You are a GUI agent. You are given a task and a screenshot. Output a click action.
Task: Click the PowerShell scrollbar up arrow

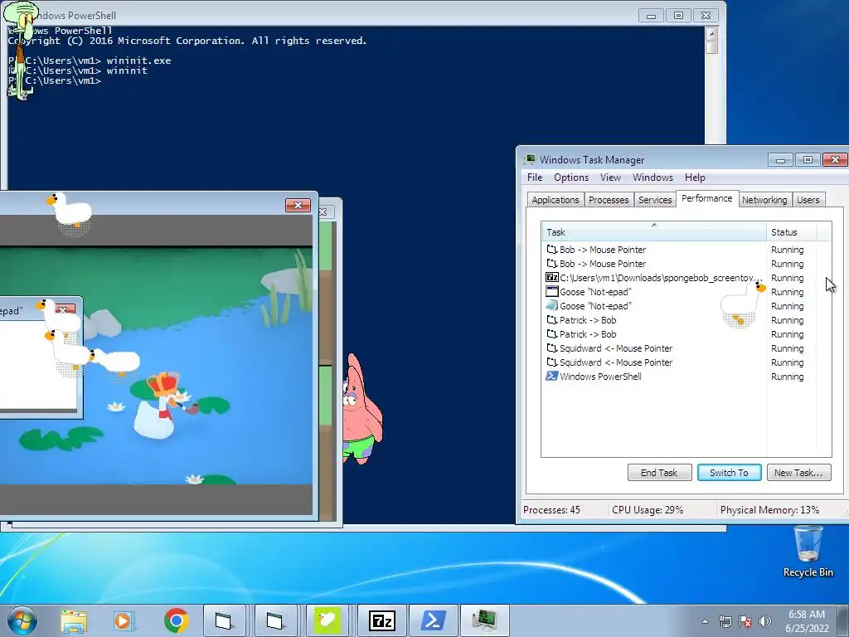point(711,33)
